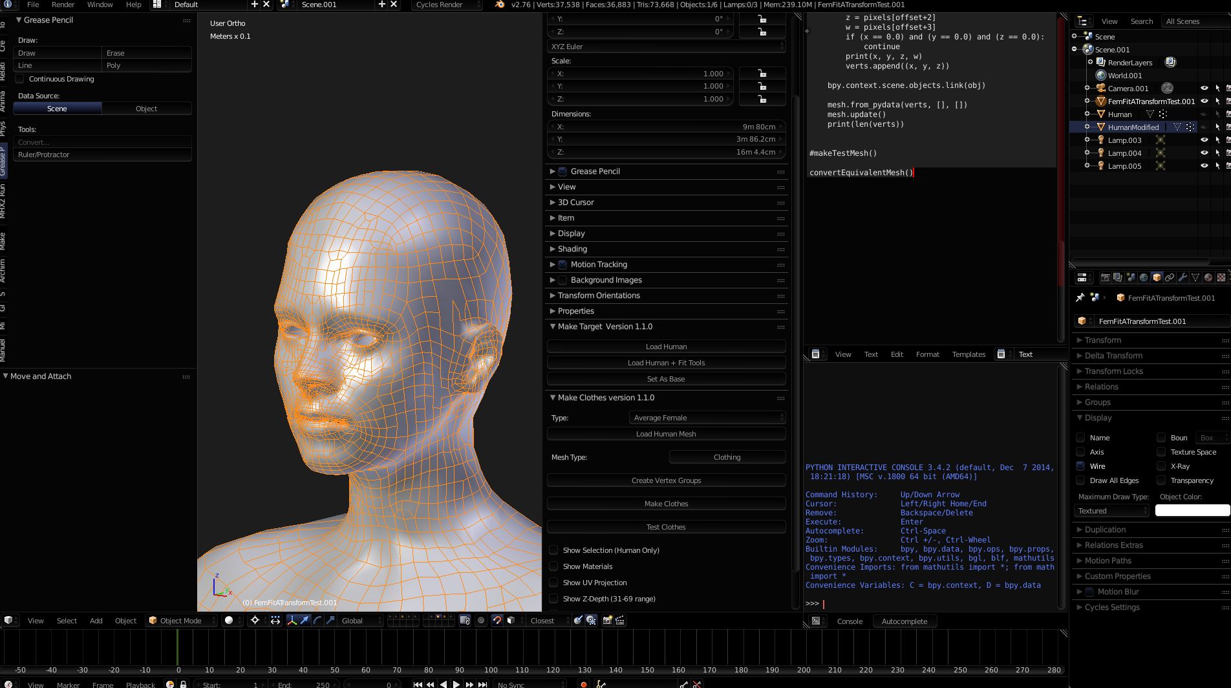Click the pin icon in Properties header
The width and height of the screenshot is (1231, 688).
click(x=1080, y=297)
